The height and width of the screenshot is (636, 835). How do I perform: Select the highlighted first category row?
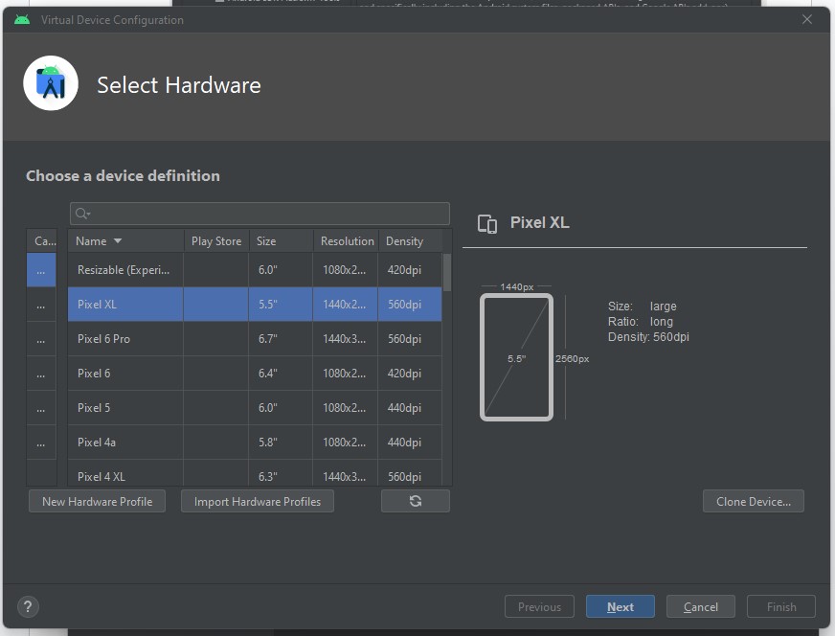pos(41,270)
